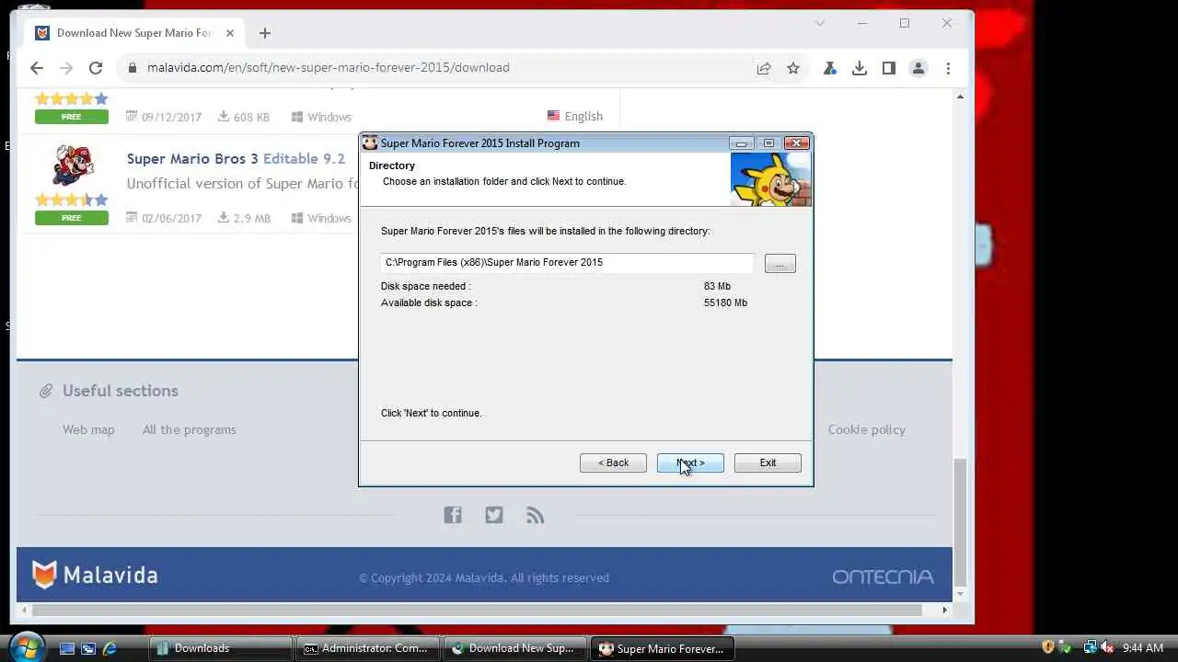This screenshot has width=1178, height=662.
Task: Click horizontal scrollbar right arrow
Action: tap(944, 610)
